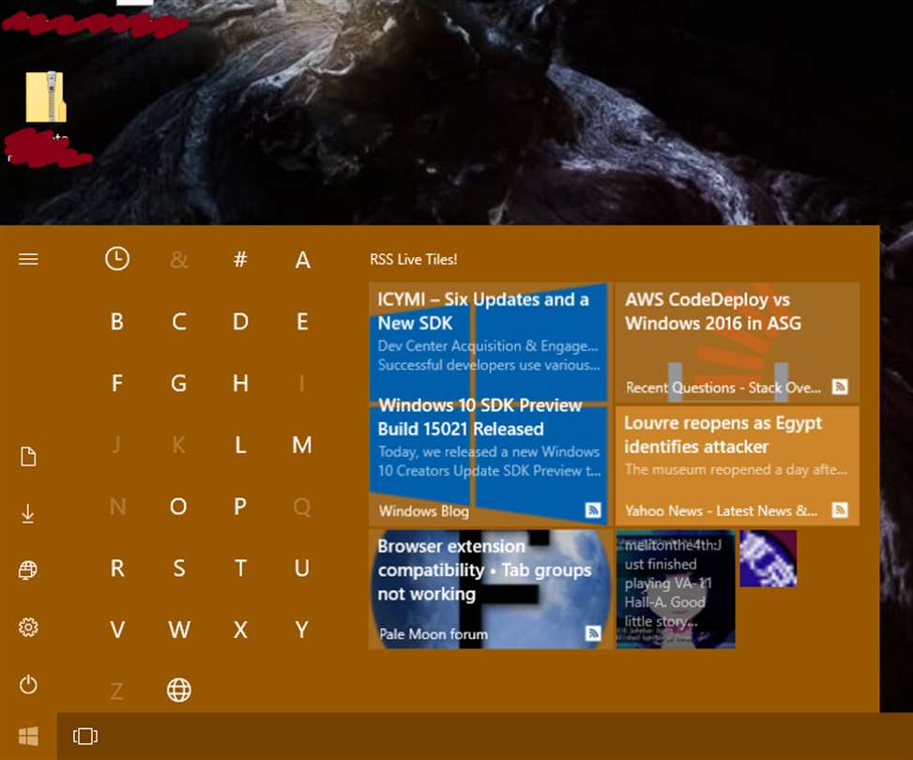This screenshot has height=760, width=913.
Task: Click RSS icon on Yahoo News tile
Action: coord(840,510)
